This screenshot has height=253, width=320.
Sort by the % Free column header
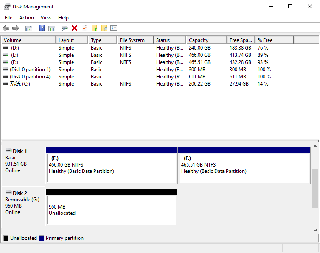pos(274,40)
